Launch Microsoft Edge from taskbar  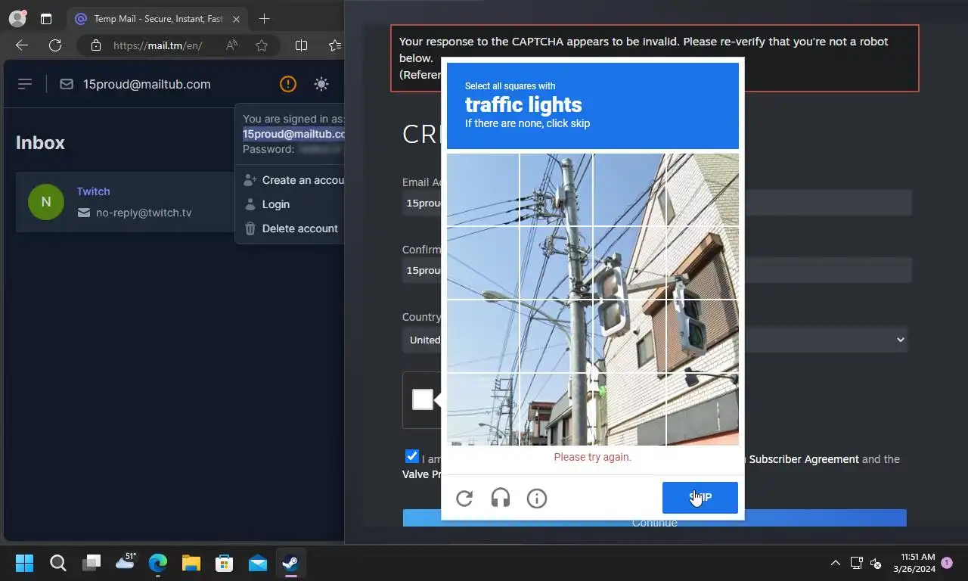(158, 563)
